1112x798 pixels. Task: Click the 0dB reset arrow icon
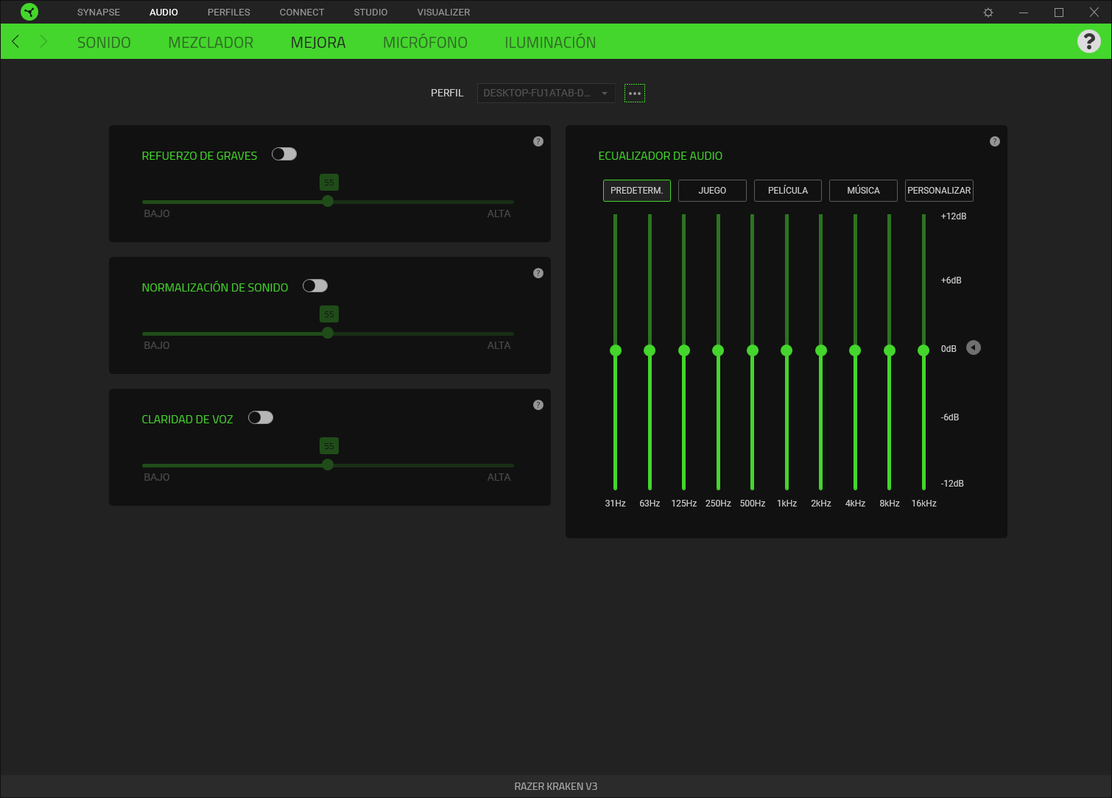click(974, 347)
